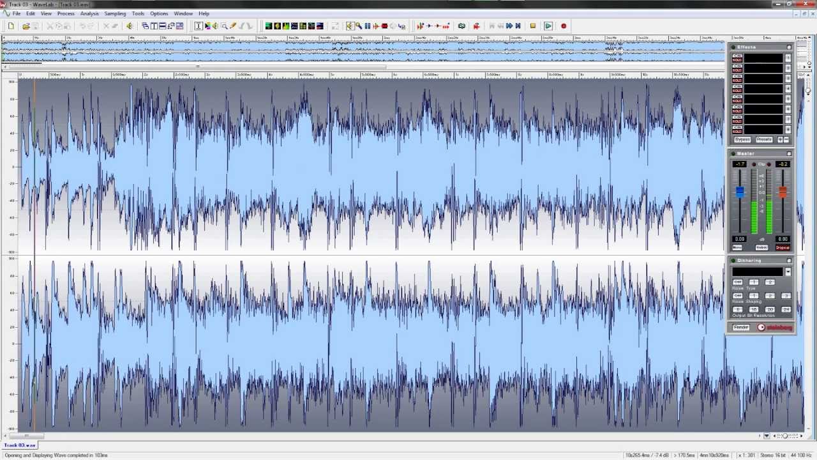Stop playback with the yellow square button
817x460 pixels.
click(x=533, y=26)
